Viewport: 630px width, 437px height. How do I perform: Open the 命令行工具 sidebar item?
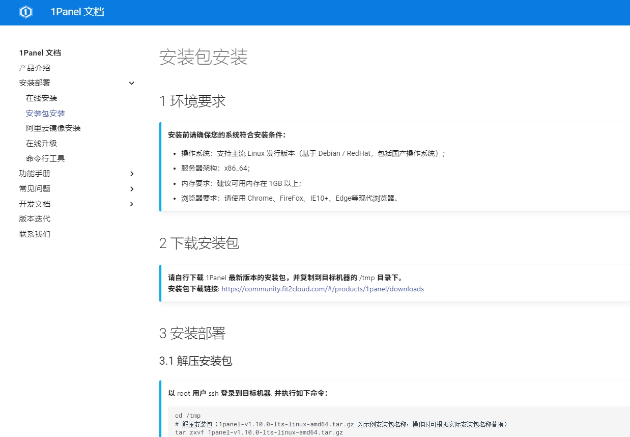(45, 158)
